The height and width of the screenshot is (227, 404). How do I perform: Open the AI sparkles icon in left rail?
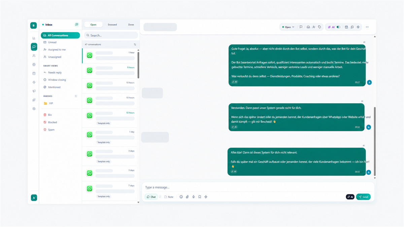tap(34, 100)
